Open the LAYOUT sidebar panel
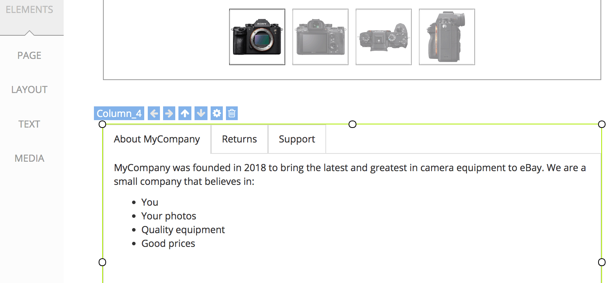This screenshot has width=615, height=283. coord(29,90)
